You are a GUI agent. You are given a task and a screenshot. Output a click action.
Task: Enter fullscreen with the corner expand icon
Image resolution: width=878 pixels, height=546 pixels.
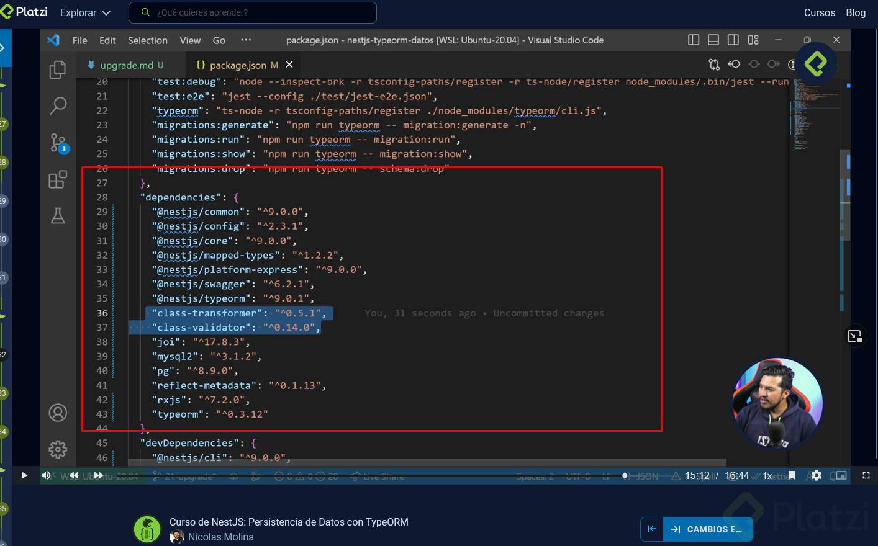point(866,475)
